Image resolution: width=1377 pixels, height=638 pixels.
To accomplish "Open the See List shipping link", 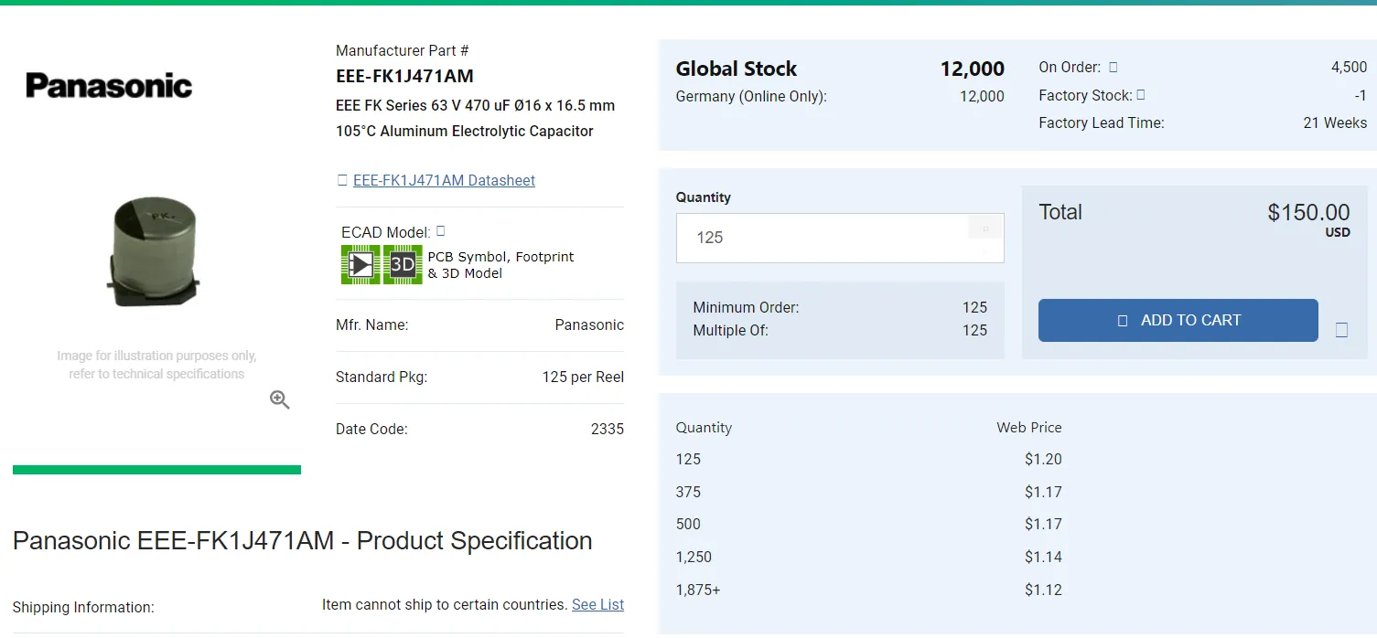I will pos(597,604).
